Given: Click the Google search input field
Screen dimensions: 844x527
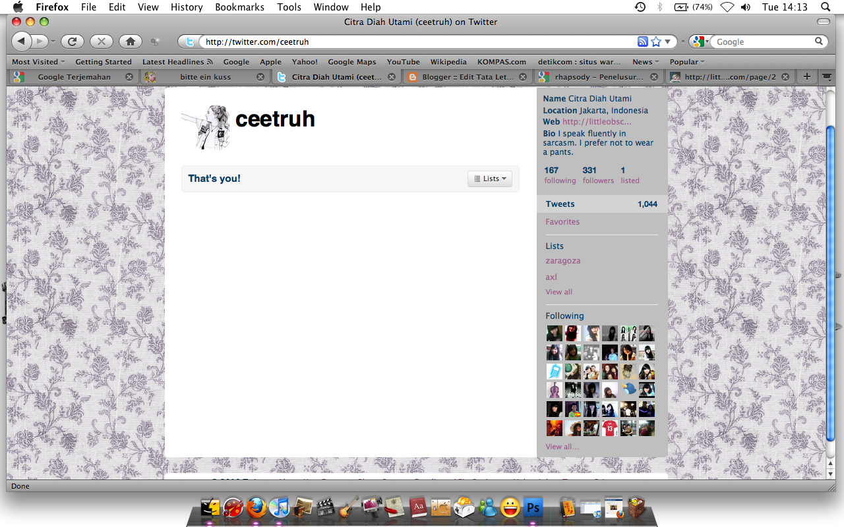Looking at the screenshot, I should [x=764, y=42].
